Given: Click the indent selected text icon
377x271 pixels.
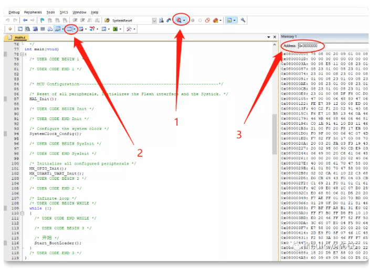Looking at the screenshot, I should click(75, 20).
